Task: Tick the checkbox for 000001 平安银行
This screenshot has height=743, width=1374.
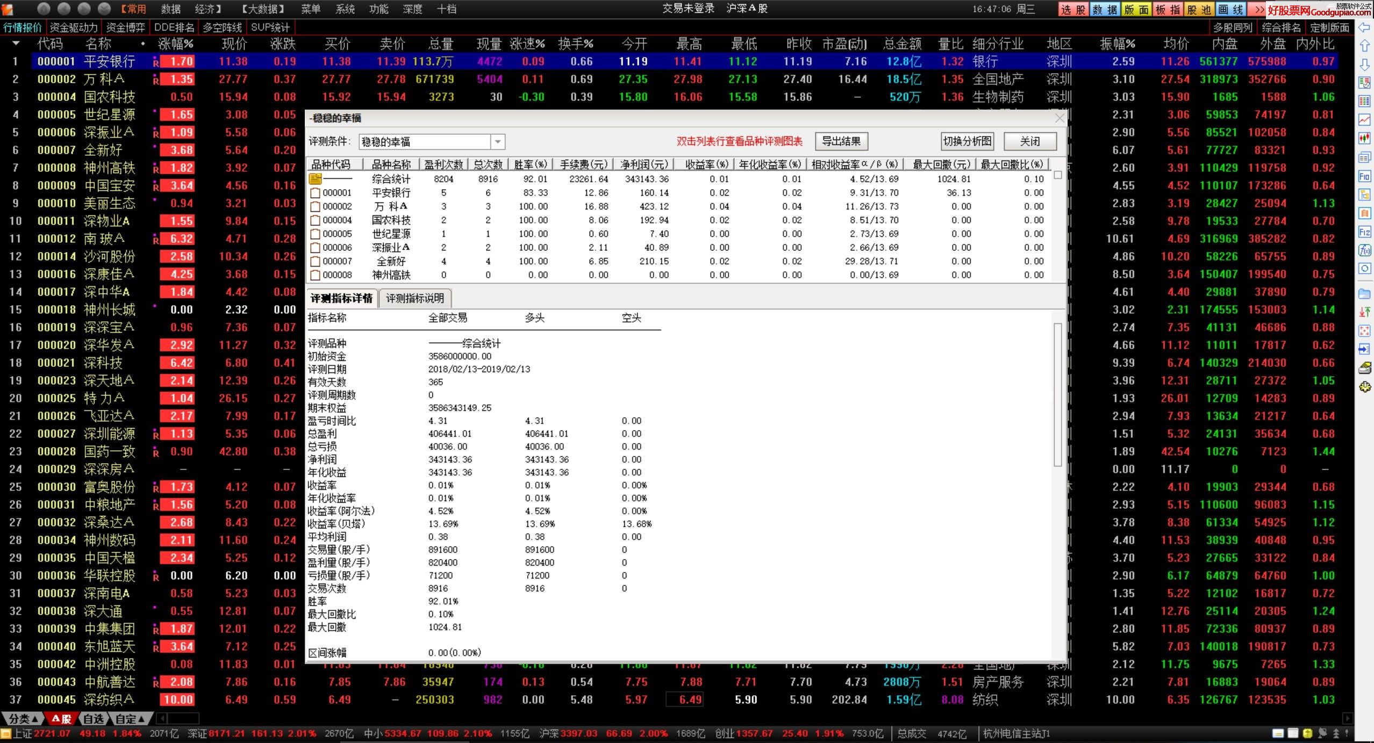Action: [315, 193]
